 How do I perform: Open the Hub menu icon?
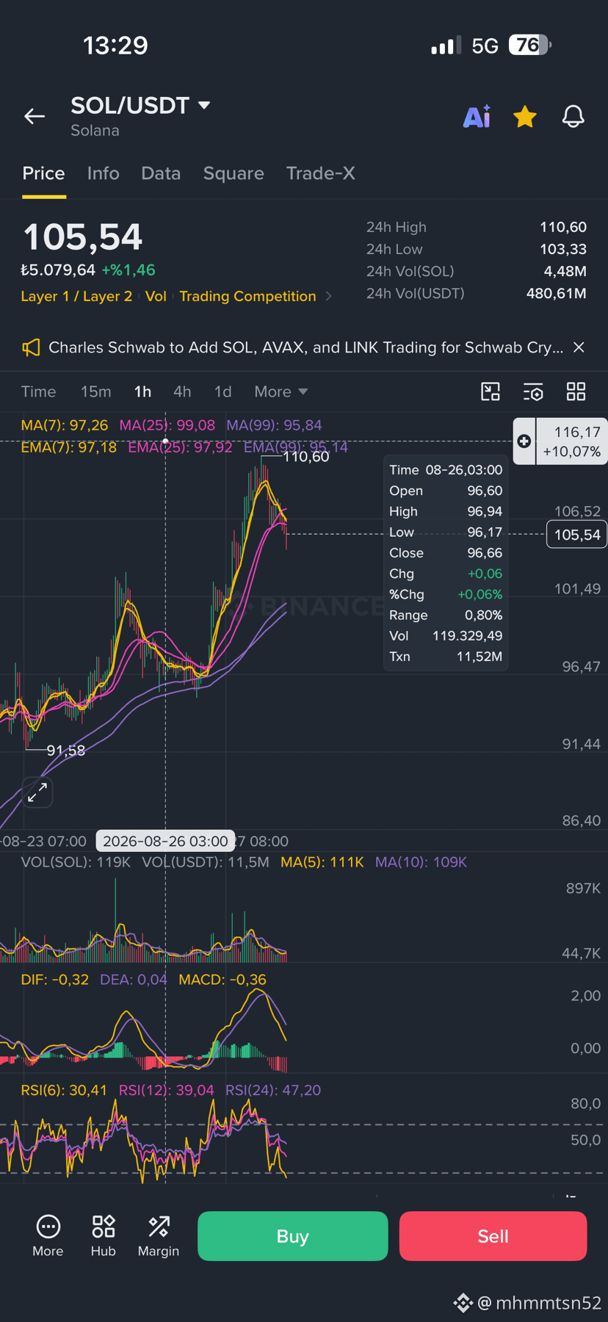click(104, 1236)
